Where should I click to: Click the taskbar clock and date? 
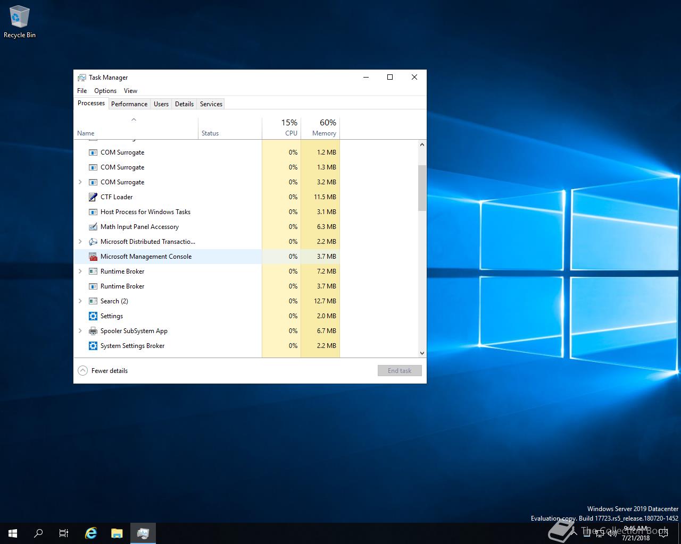point(636,533)
